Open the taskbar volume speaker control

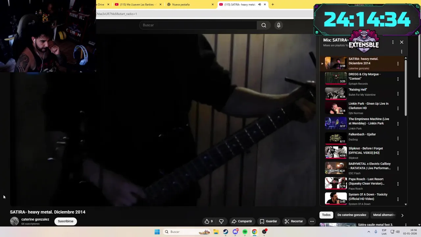[x=398, y=232]
